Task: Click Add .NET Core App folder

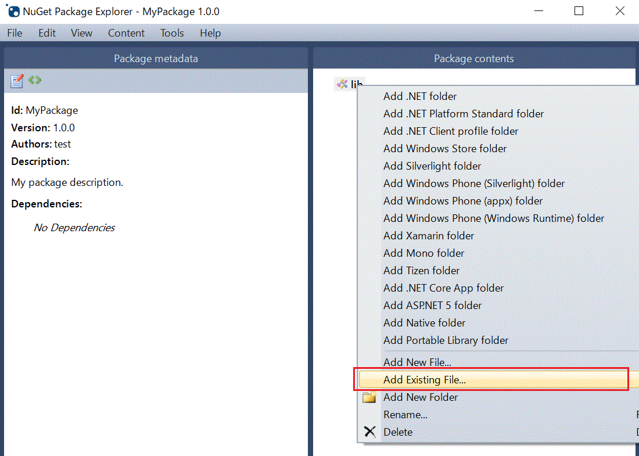Action: pos(498,288)
